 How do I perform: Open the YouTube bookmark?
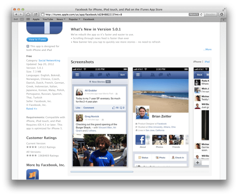[48, 19]
